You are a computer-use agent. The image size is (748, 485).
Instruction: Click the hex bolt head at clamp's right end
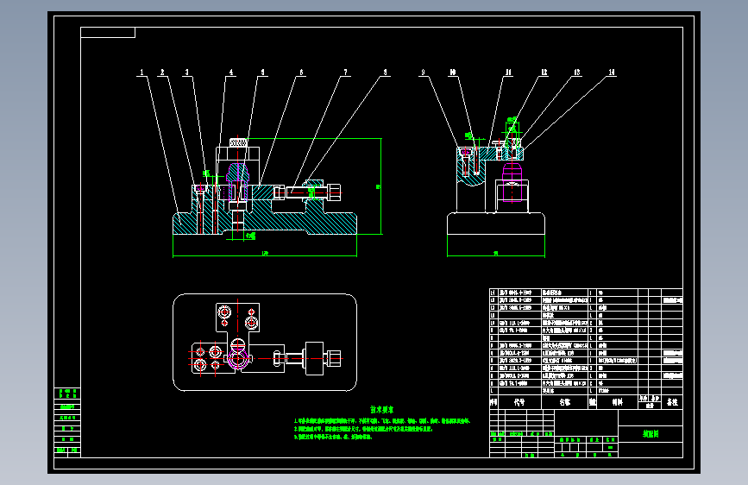(x=334, y=192)
